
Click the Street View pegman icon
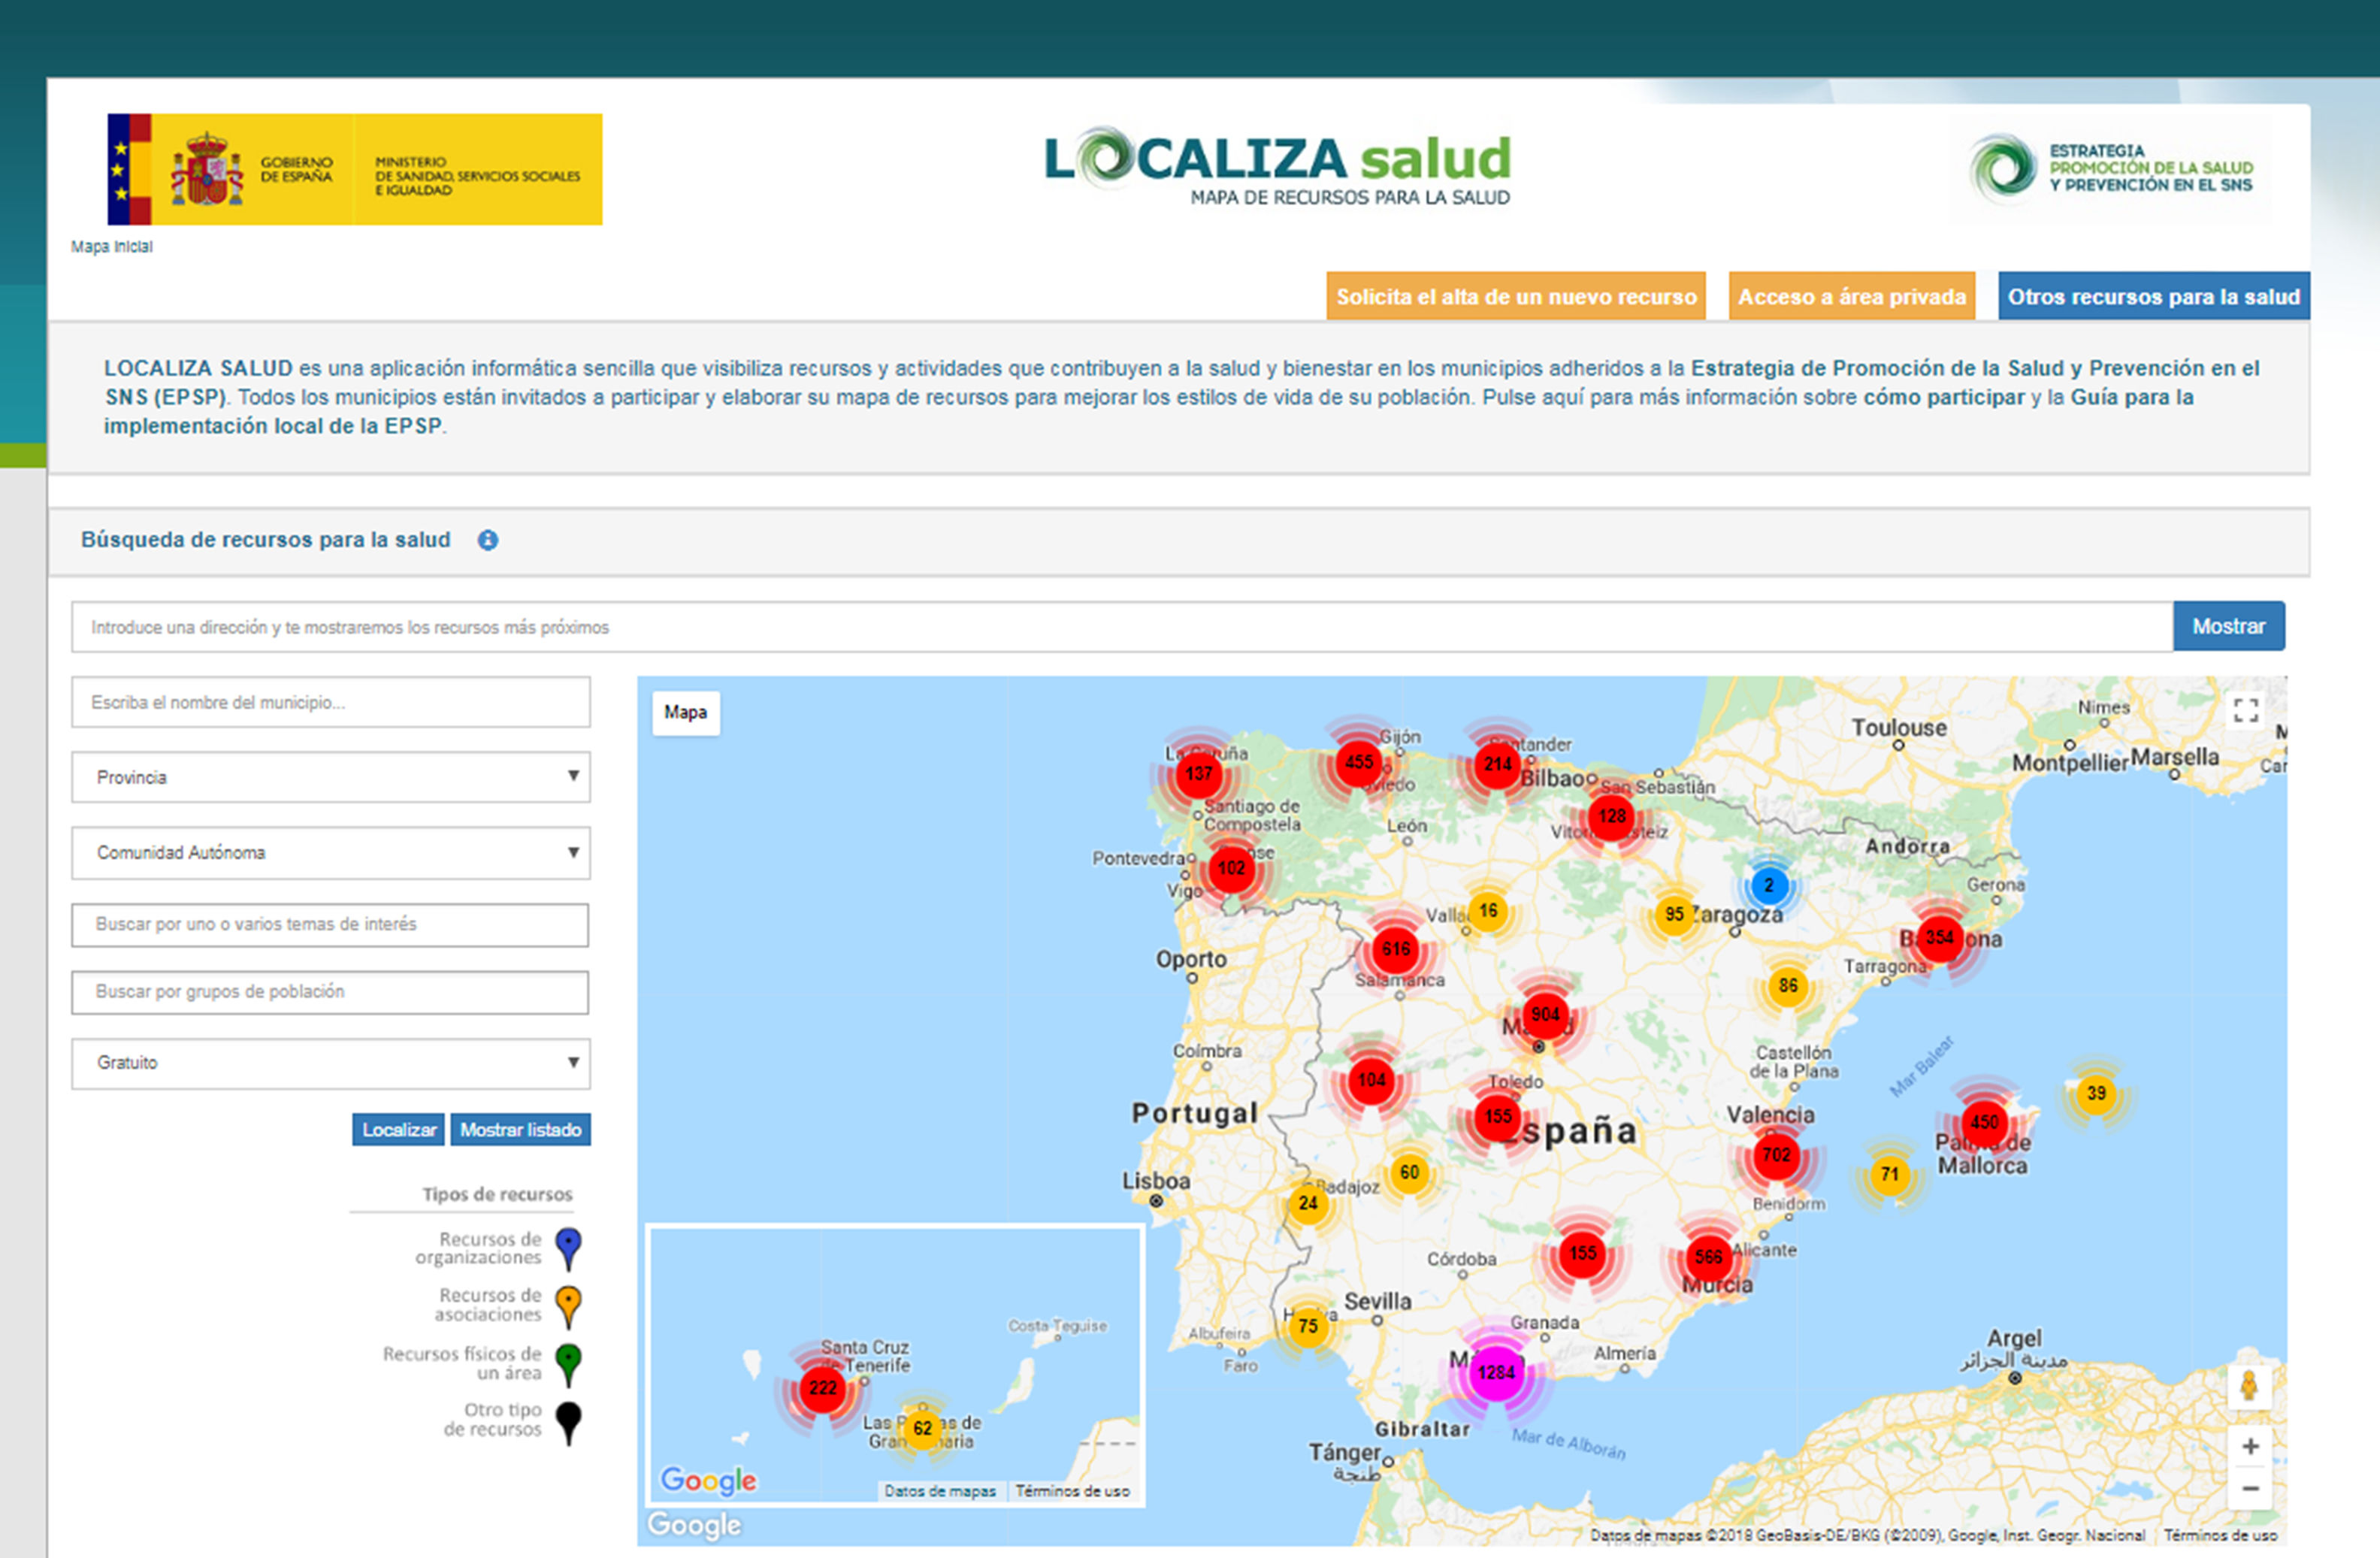click(2249, 1386)
